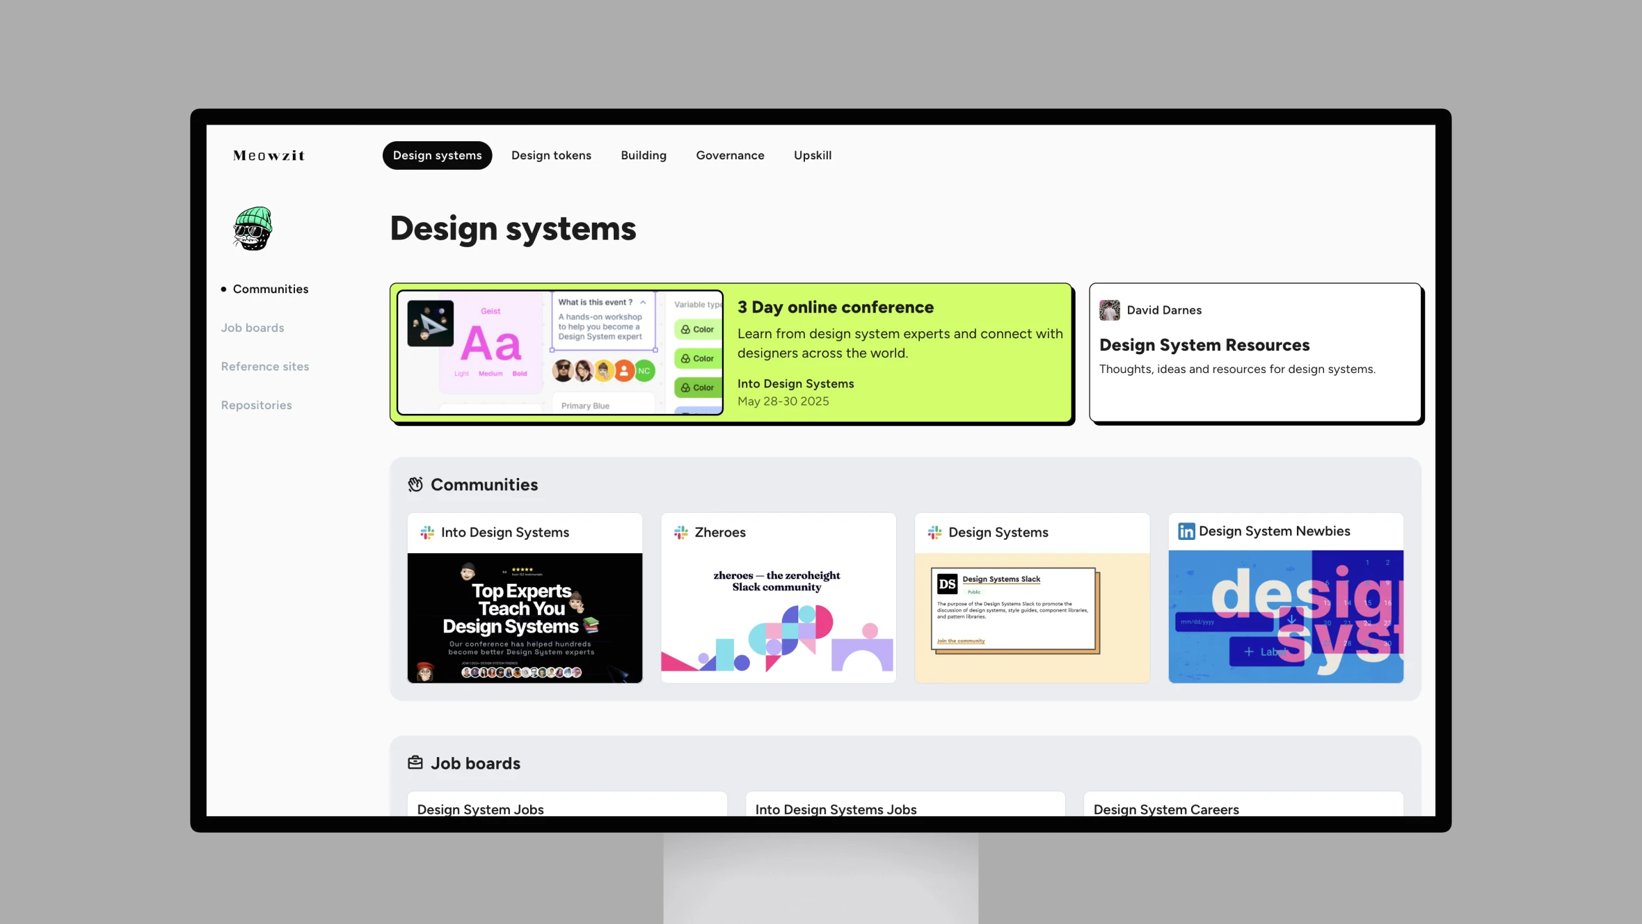Select the Repositories sidebar icon
The image size is (1642, 924).
click(255, 404)
